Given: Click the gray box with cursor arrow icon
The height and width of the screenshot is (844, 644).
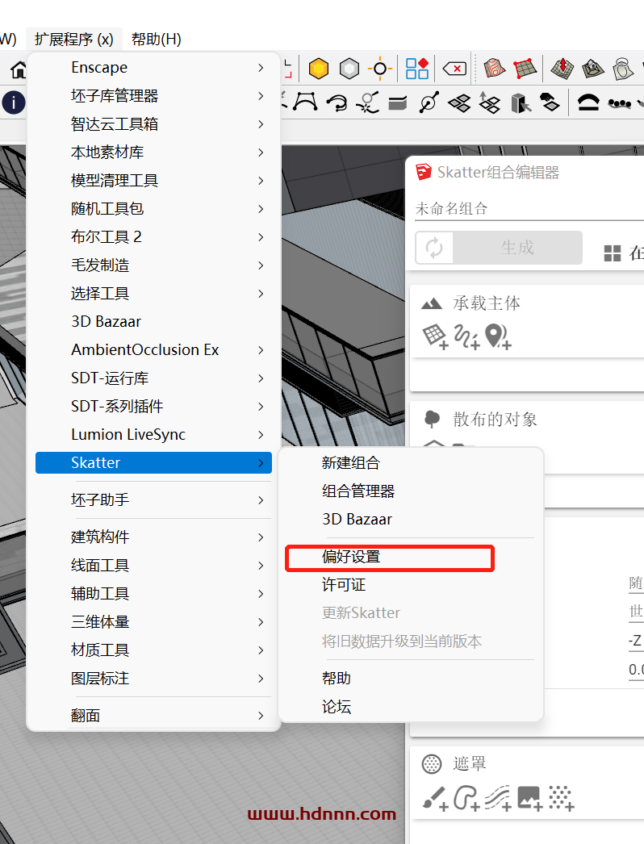Looking at the screenshot, I should coord(521,102).
